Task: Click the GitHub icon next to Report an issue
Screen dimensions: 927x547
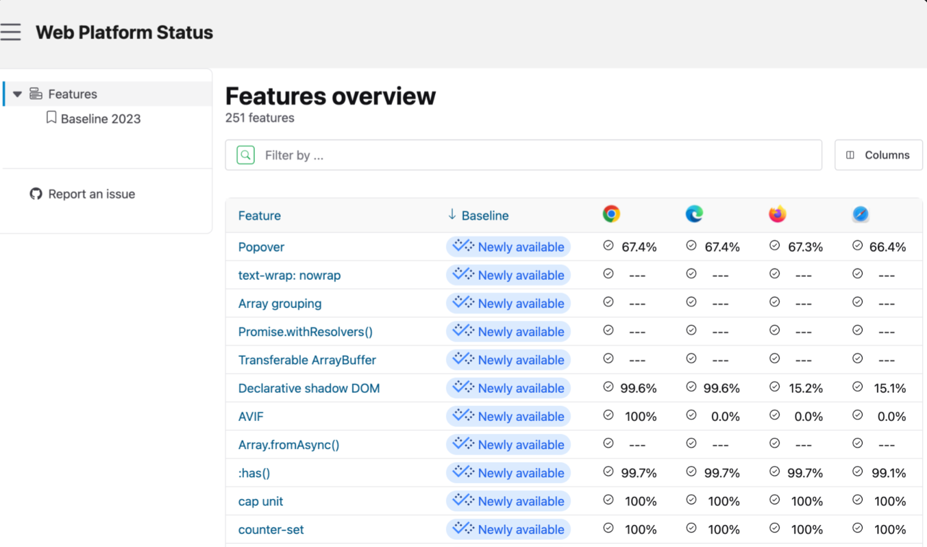Action: pos(35,194)
